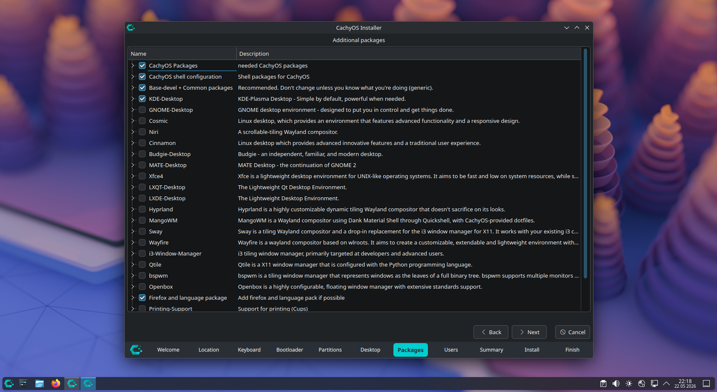Screen dimensions: 717x392
Task: Enable the Cosmic checkbox
Action: (x=142, y=121)
